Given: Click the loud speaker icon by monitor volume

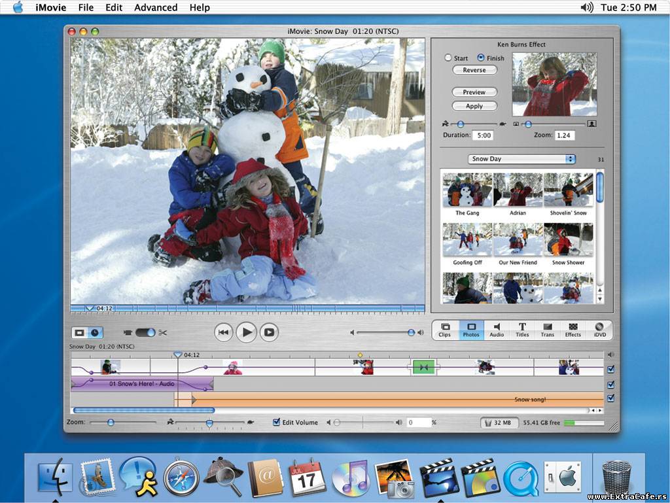Looking at the screenshot, I should tap(421, 332).
